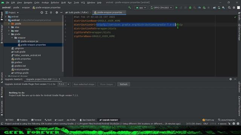Hide the Project panel with minus icon

coord(61,12)
